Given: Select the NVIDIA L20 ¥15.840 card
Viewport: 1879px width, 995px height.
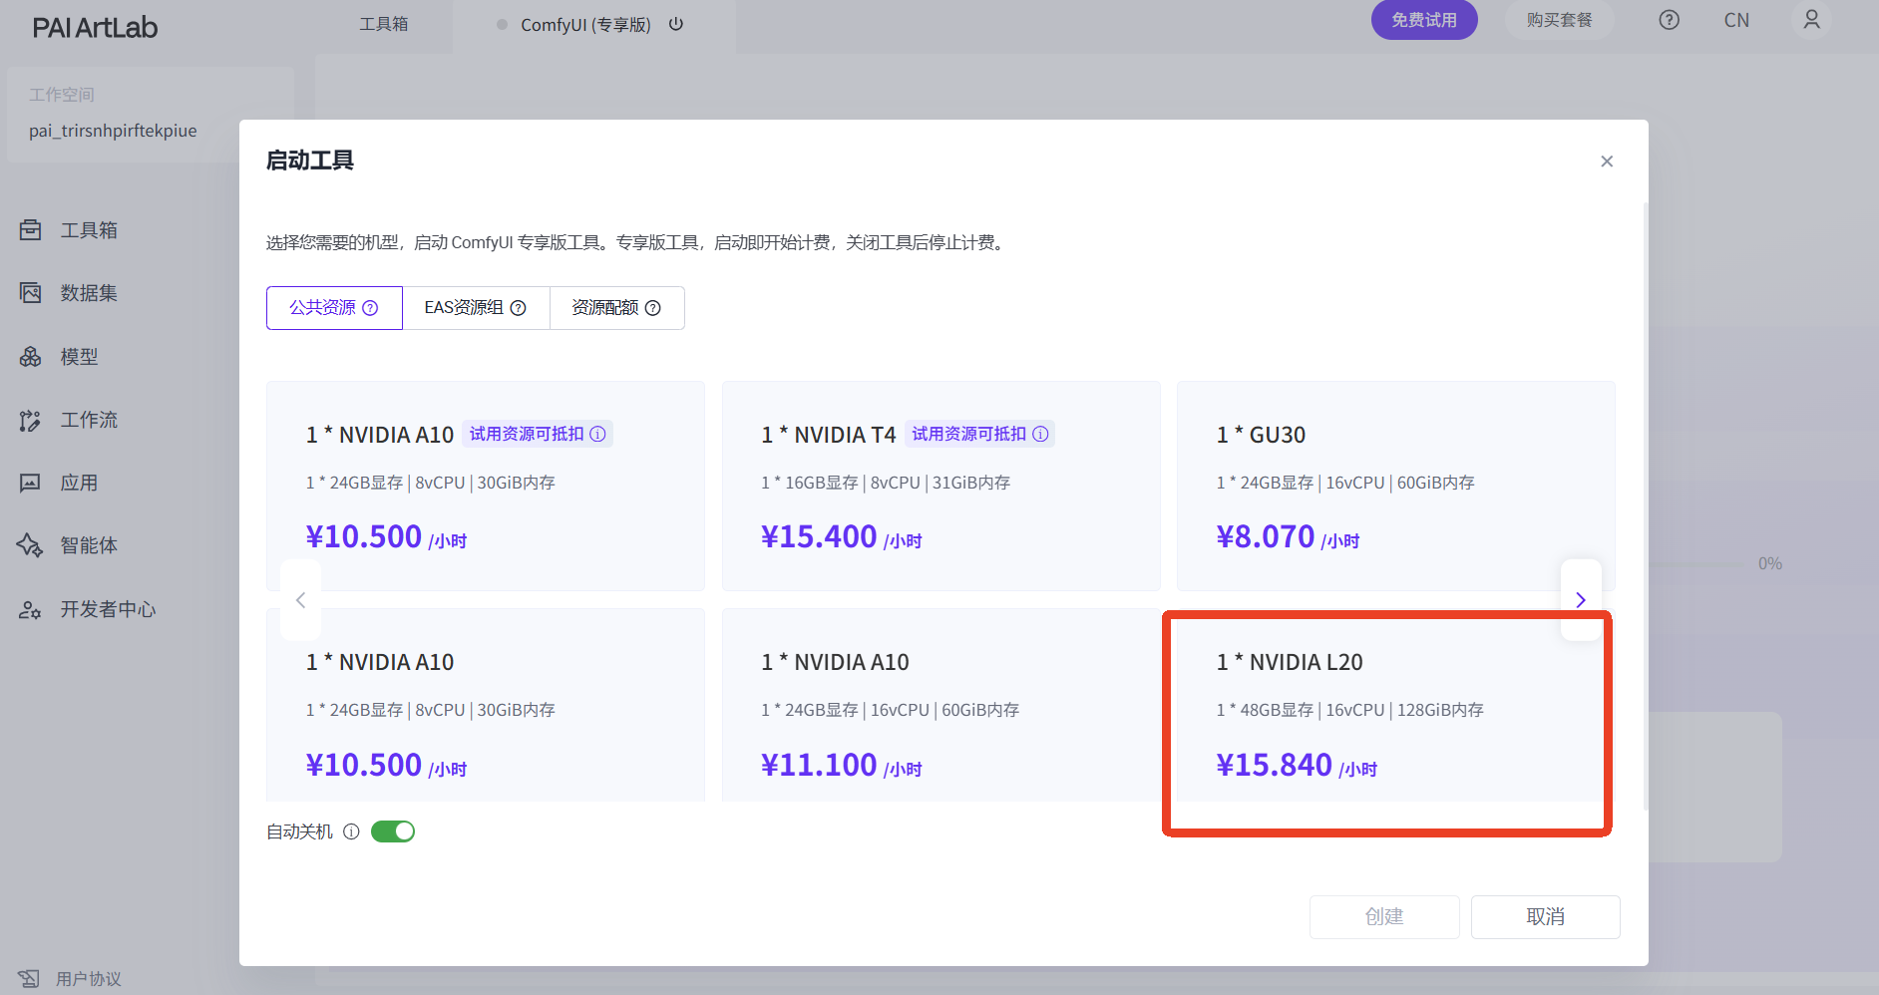Looking at the screenshot, I should (x=1396, y=705).
